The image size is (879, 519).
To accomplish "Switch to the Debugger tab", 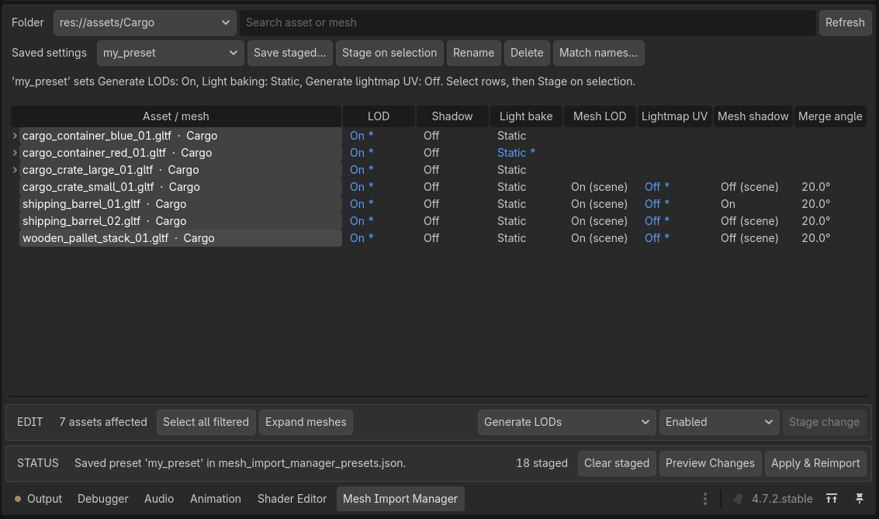I will [103, 499].
